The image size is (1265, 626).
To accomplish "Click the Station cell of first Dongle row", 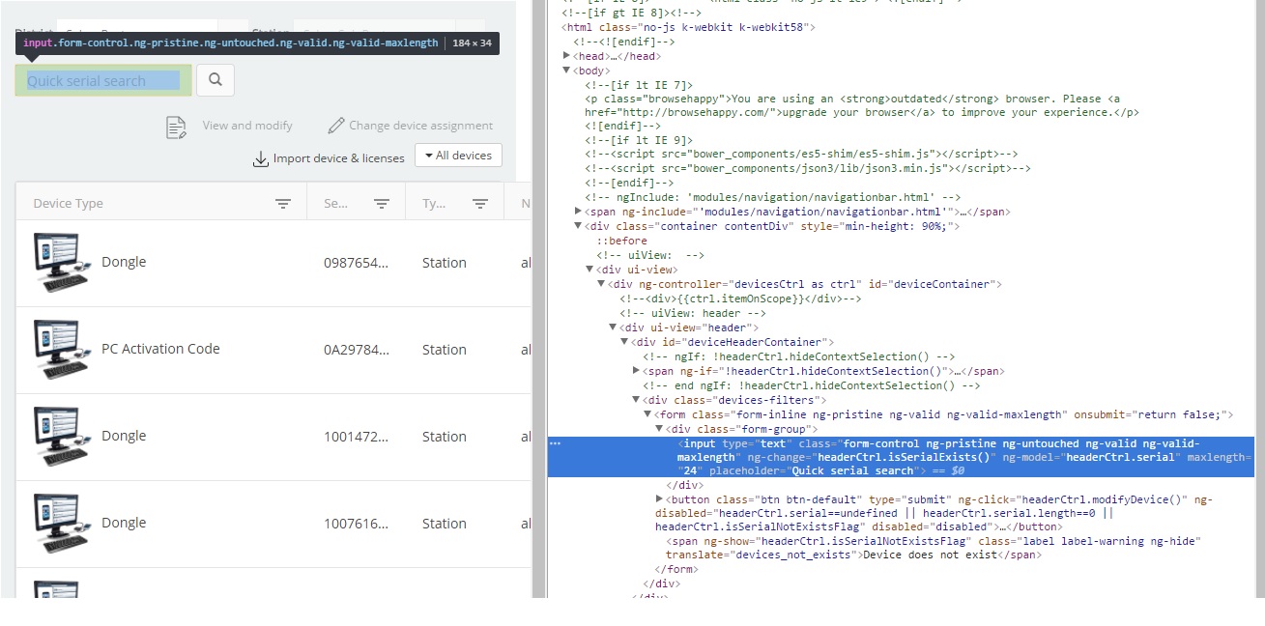I will point(445,263).
